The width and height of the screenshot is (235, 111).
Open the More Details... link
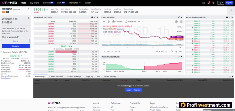point(6,78)
